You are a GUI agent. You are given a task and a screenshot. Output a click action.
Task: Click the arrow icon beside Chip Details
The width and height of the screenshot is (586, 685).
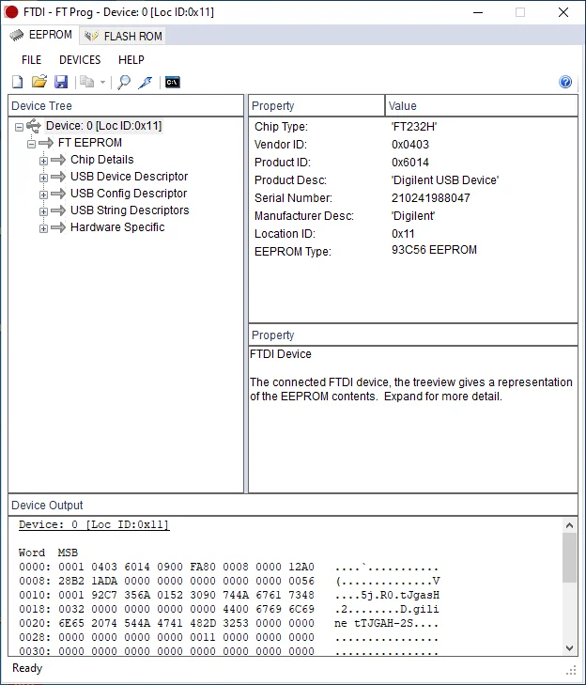(x=58, y=160)
